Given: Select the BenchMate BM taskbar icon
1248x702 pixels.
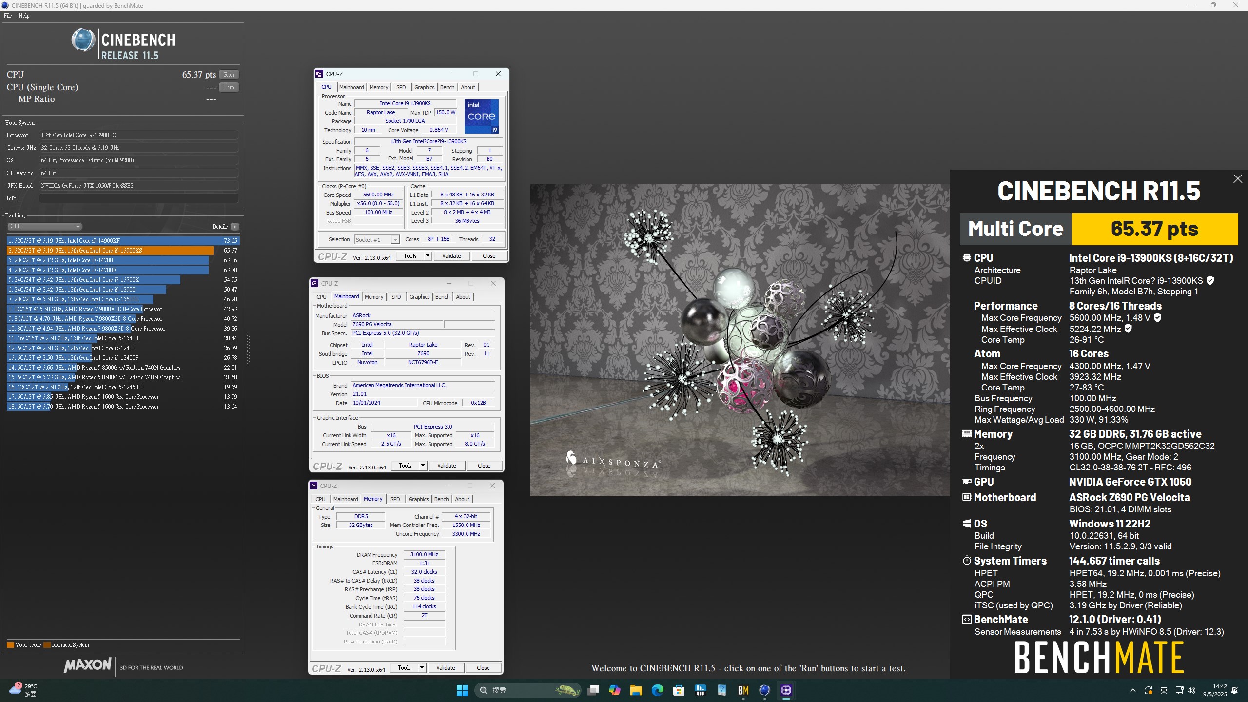Looking at the screenshot, I should (x=743, y=690).
